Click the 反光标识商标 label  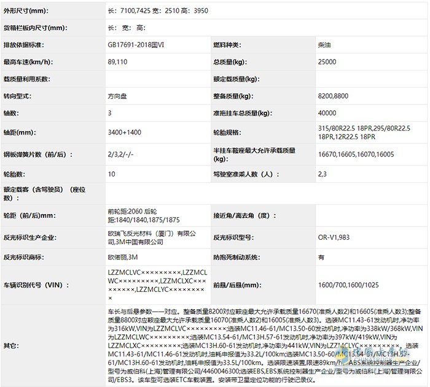point(23,258)
